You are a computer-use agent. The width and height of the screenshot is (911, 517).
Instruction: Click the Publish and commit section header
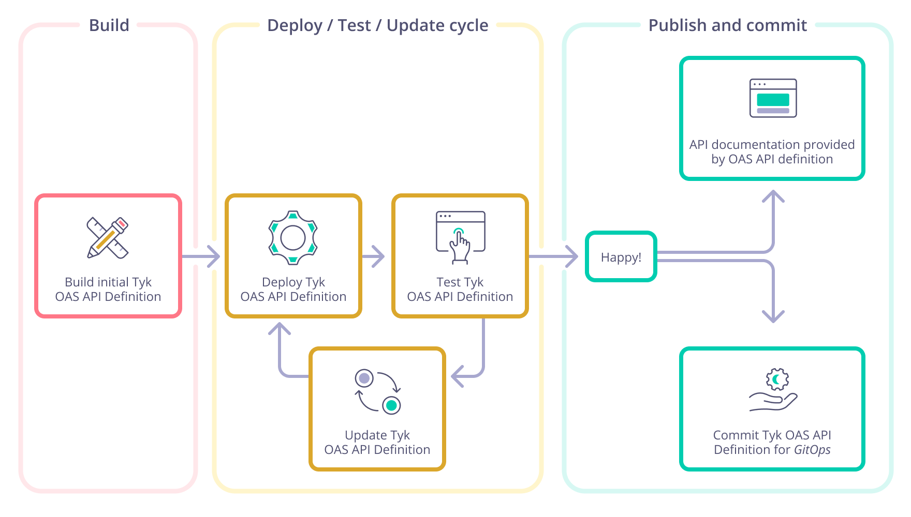(728, 25)
